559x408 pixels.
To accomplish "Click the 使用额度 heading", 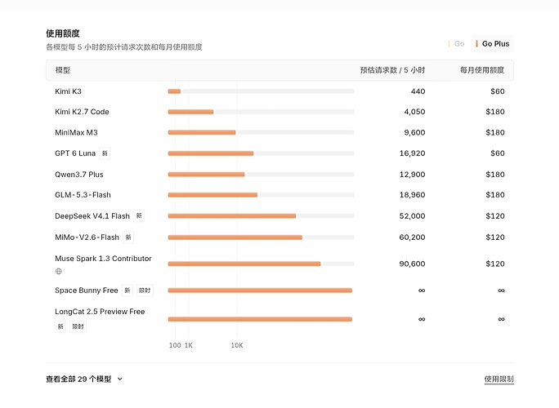I will coord(63,33).
